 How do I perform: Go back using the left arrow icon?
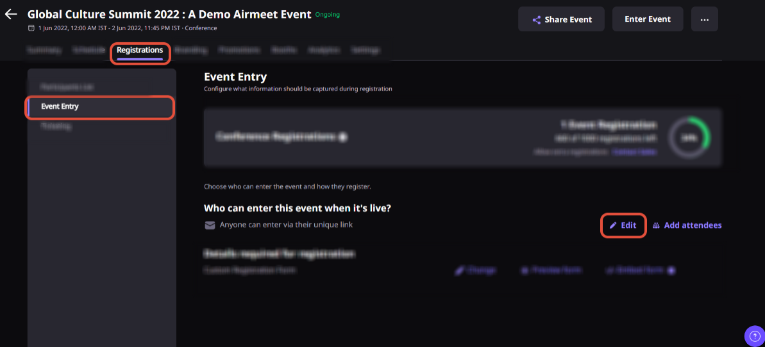point(11,14)
